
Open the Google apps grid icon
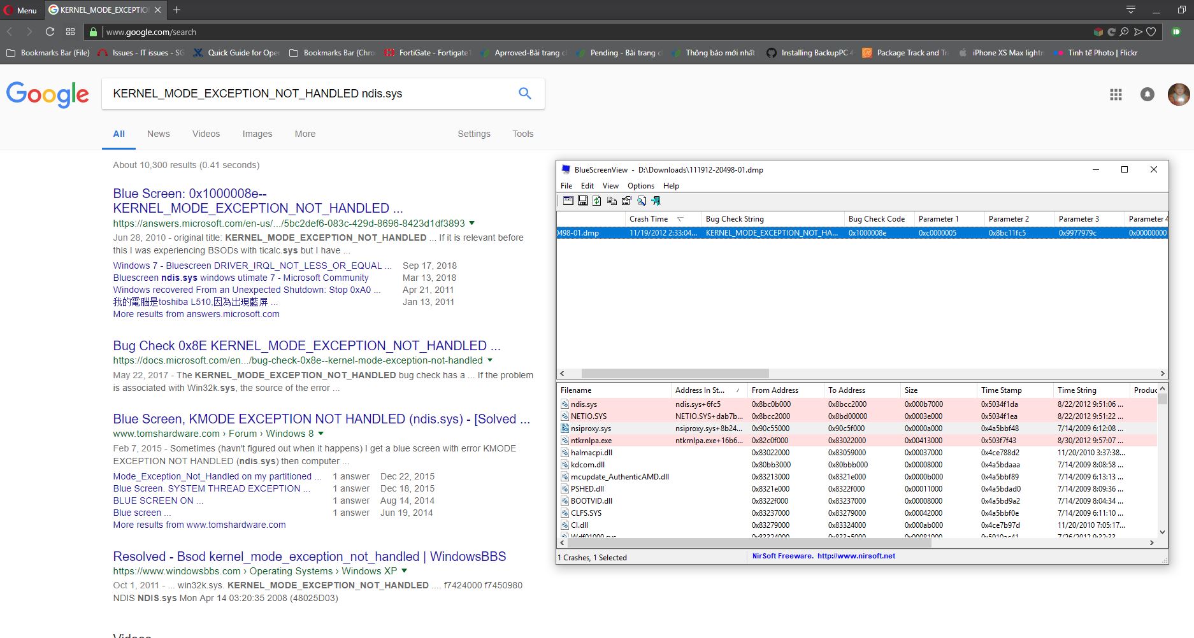tap(1116, 94)
